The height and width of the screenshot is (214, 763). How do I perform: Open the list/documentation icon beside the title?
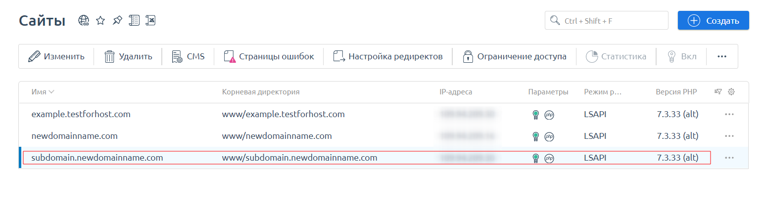click(x=134, y=20)
